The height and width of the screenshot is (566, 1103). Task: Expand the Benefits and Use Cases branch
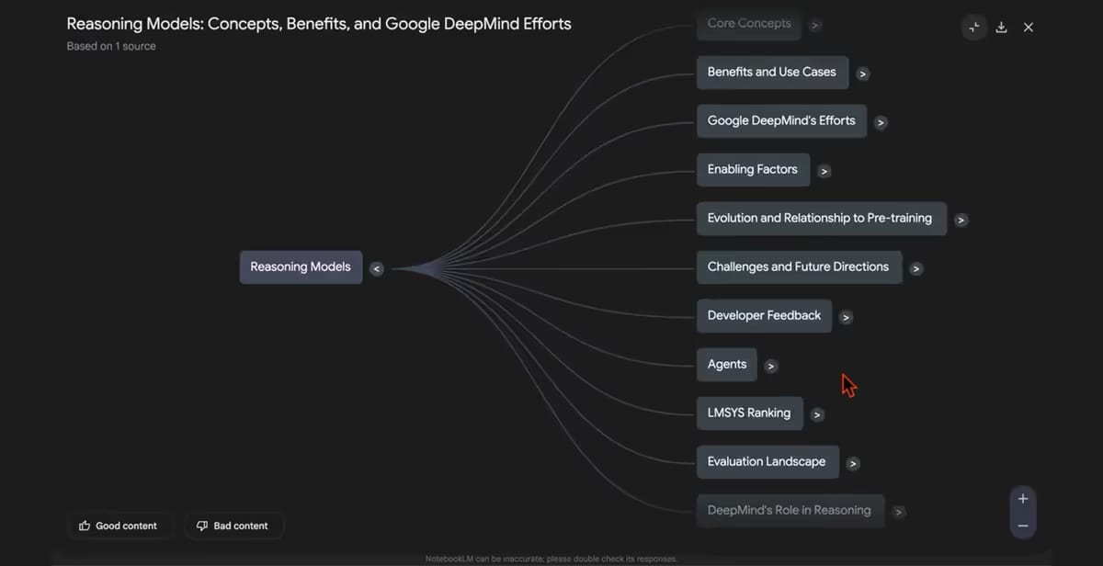pyautogui.click(x=862, y=74)
